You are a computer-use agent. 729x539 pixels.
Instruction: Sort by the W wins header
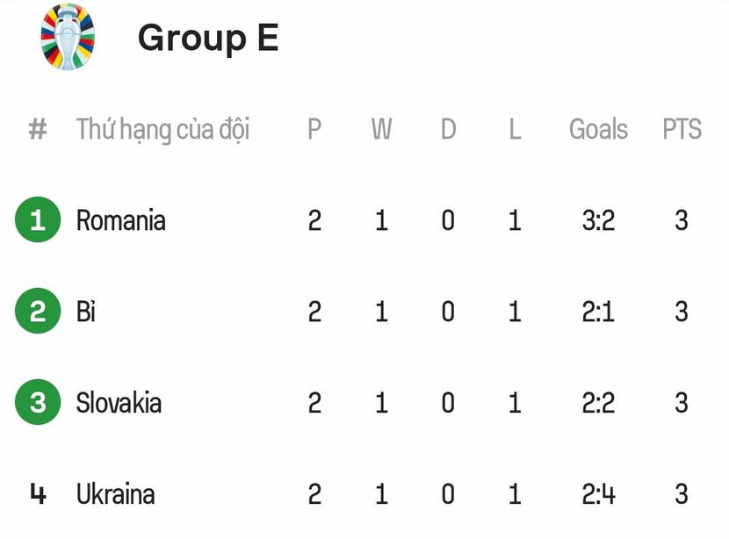pyautogui.click(x=381, y=130)
